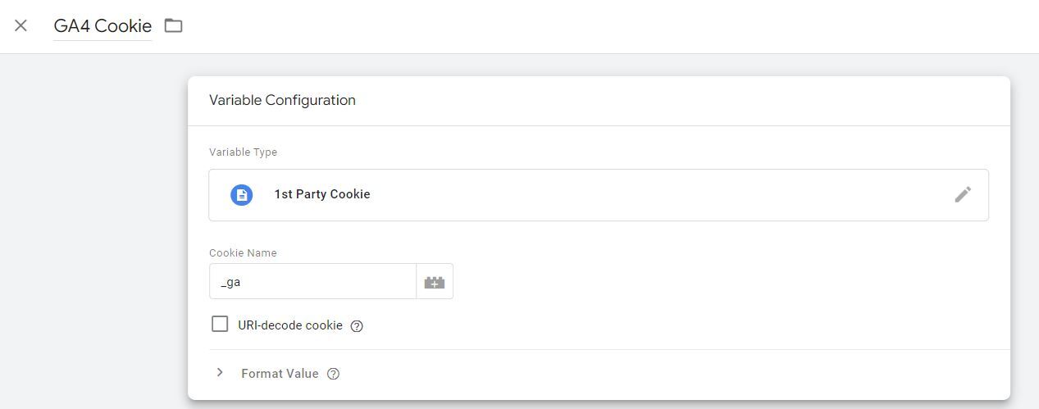Close the GA4 Cookie variable editor
1039x409 pixels.
point(21,25)
